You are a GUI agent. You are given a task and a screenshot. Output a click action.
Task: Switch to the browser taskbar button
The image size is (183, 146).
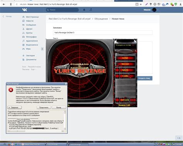32,144
